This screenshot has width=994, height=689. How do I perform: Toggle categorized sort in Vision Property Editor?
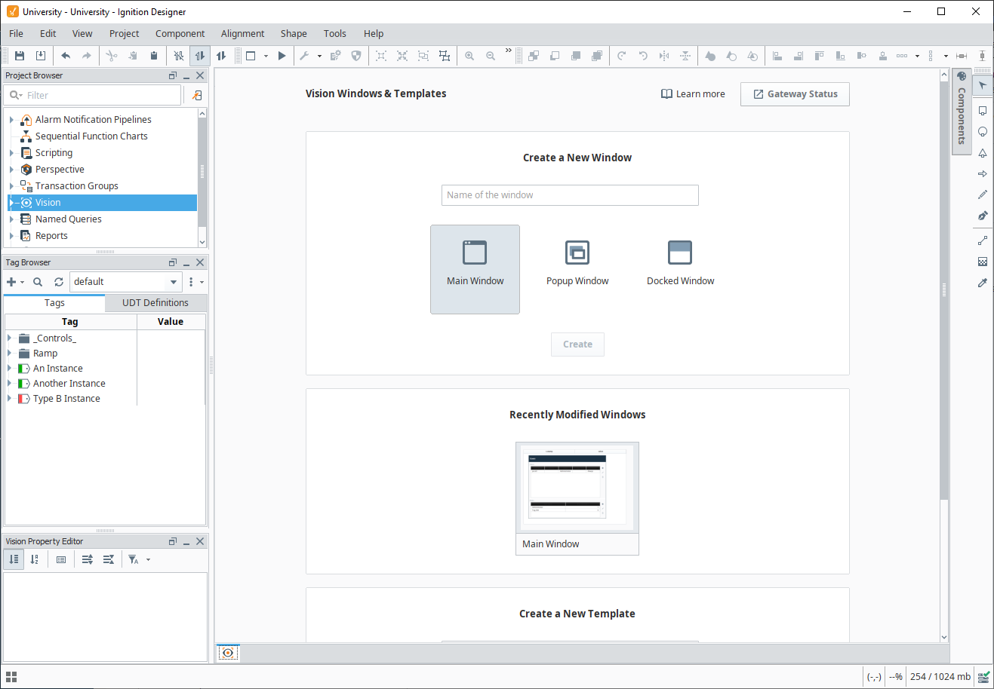pyautogui.click(x=14, y=559)
